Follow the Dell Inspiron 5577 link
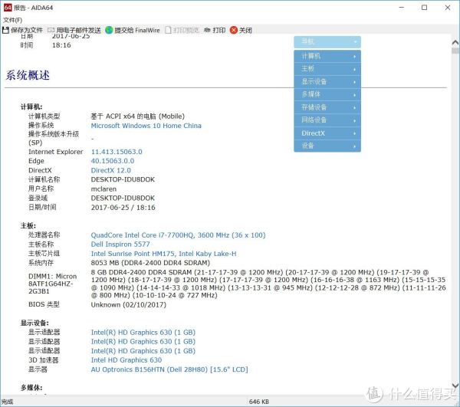Image resolution: width=460 pixels, height=407 pixels. [x=120, y=245]
